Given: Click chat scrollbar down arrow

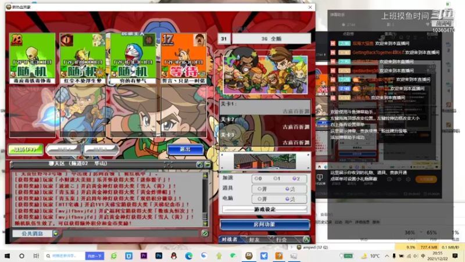Looking at the screenshot, I should (x=205, y=224).
